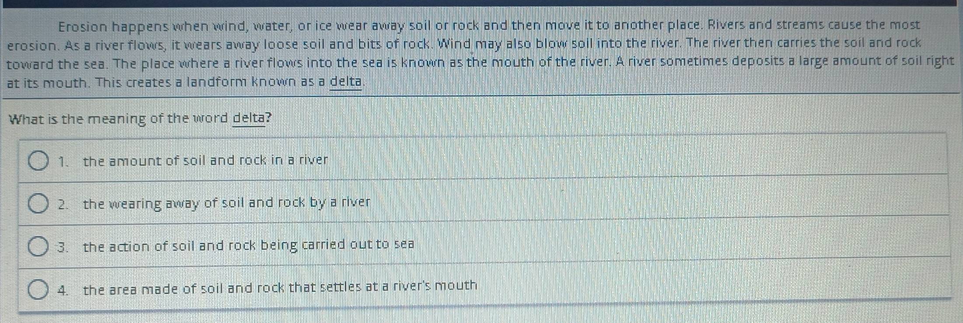Choose the radio button beside answer 2
Screen dimensions: 963x323
coord(38,204)
